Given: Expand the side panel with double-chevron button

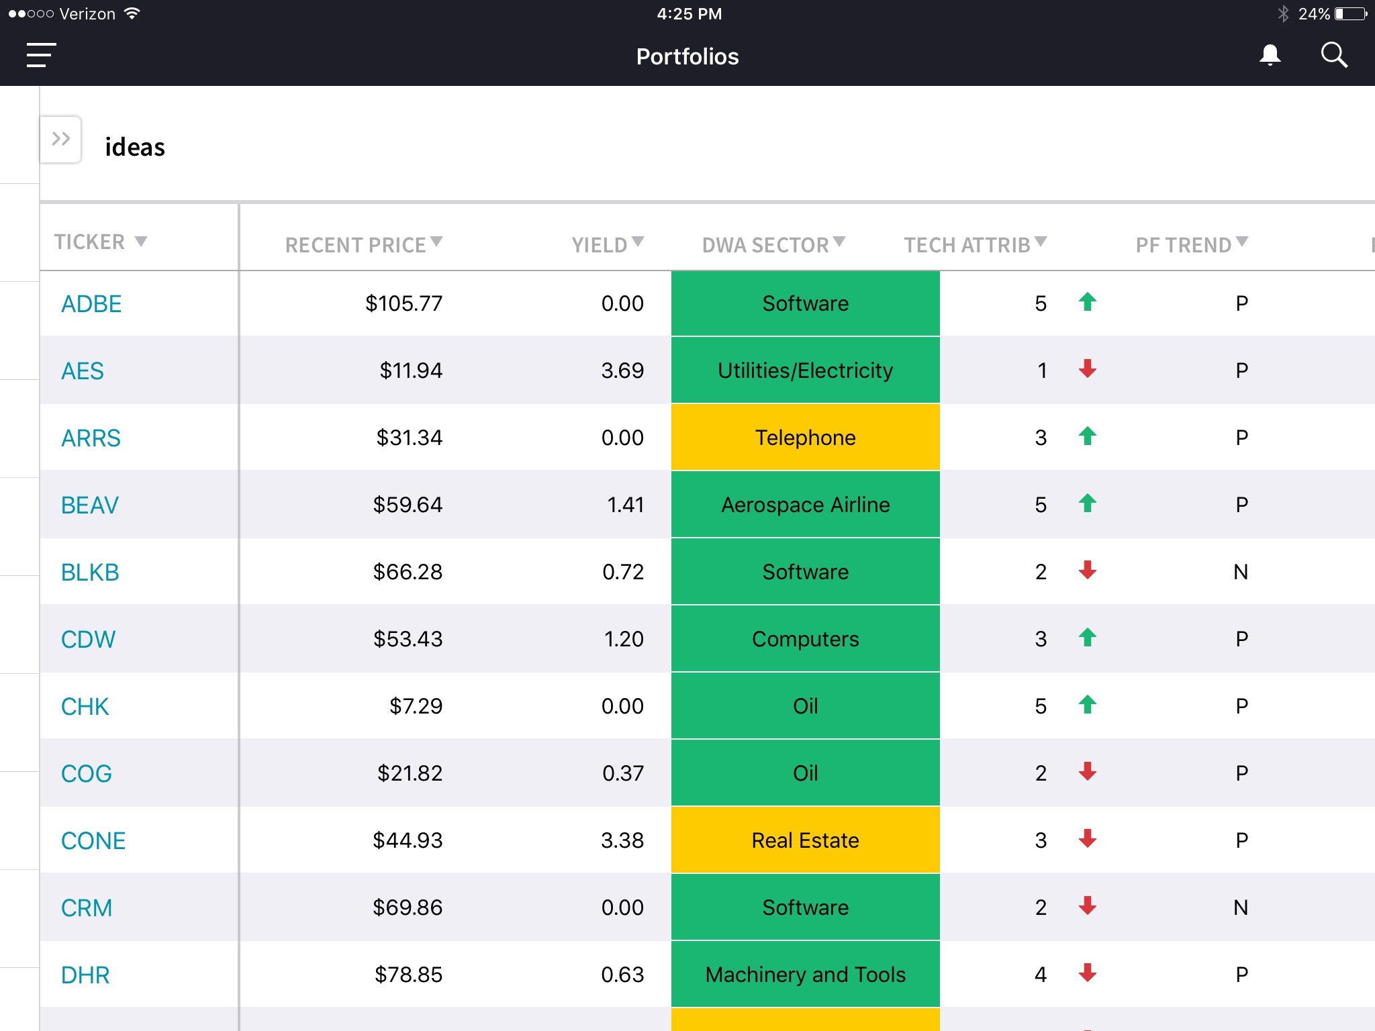Looking at the screenshot, I should 60,139.
